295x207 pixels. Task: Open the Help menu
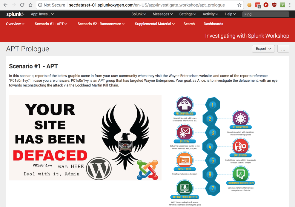[230, 14]
